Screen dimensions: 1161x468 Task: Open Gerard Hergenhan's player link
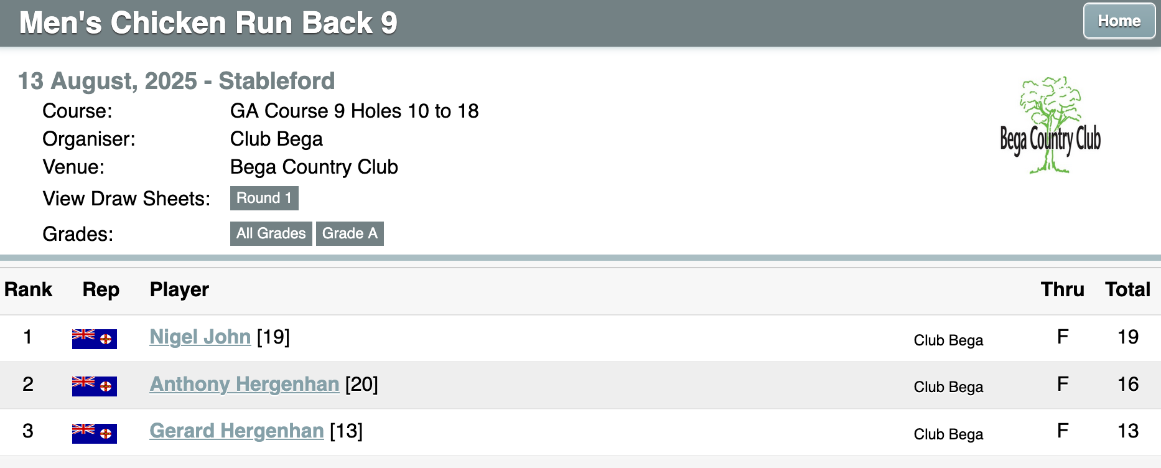click(237, 431)
